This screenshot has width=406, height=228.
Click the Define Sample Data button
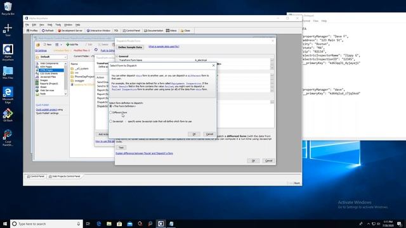coord(130,47)
